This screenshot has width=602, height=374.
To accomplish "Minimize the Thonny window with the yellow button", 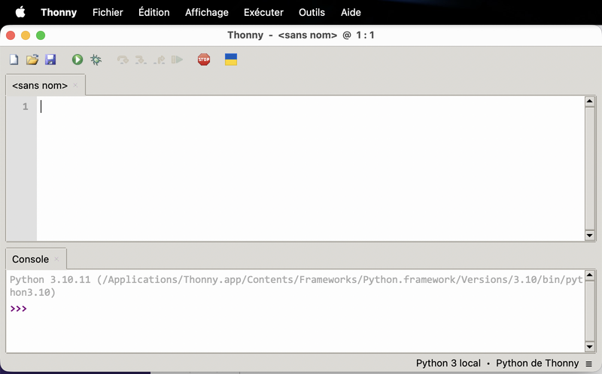I will click(x=26, y=35).
